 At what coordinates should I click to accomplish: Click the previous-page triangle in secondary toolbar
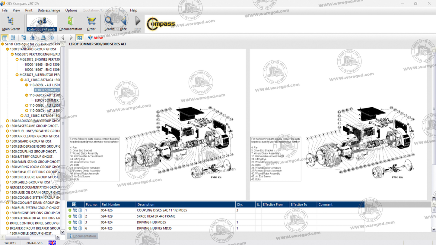coord(63,38)
